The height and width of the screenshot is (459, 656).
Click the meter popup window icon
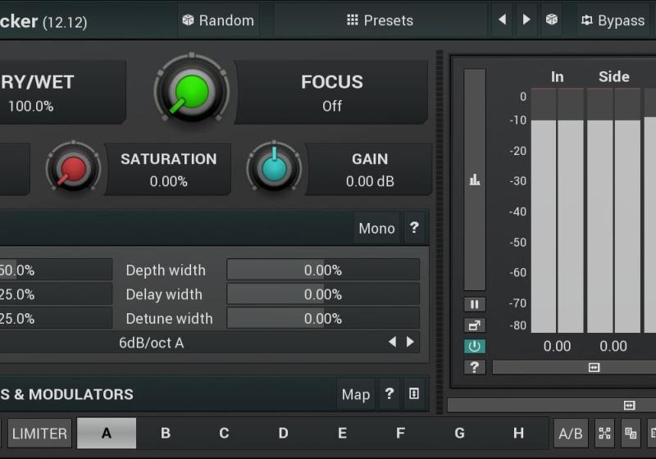(x=475, y=325)
